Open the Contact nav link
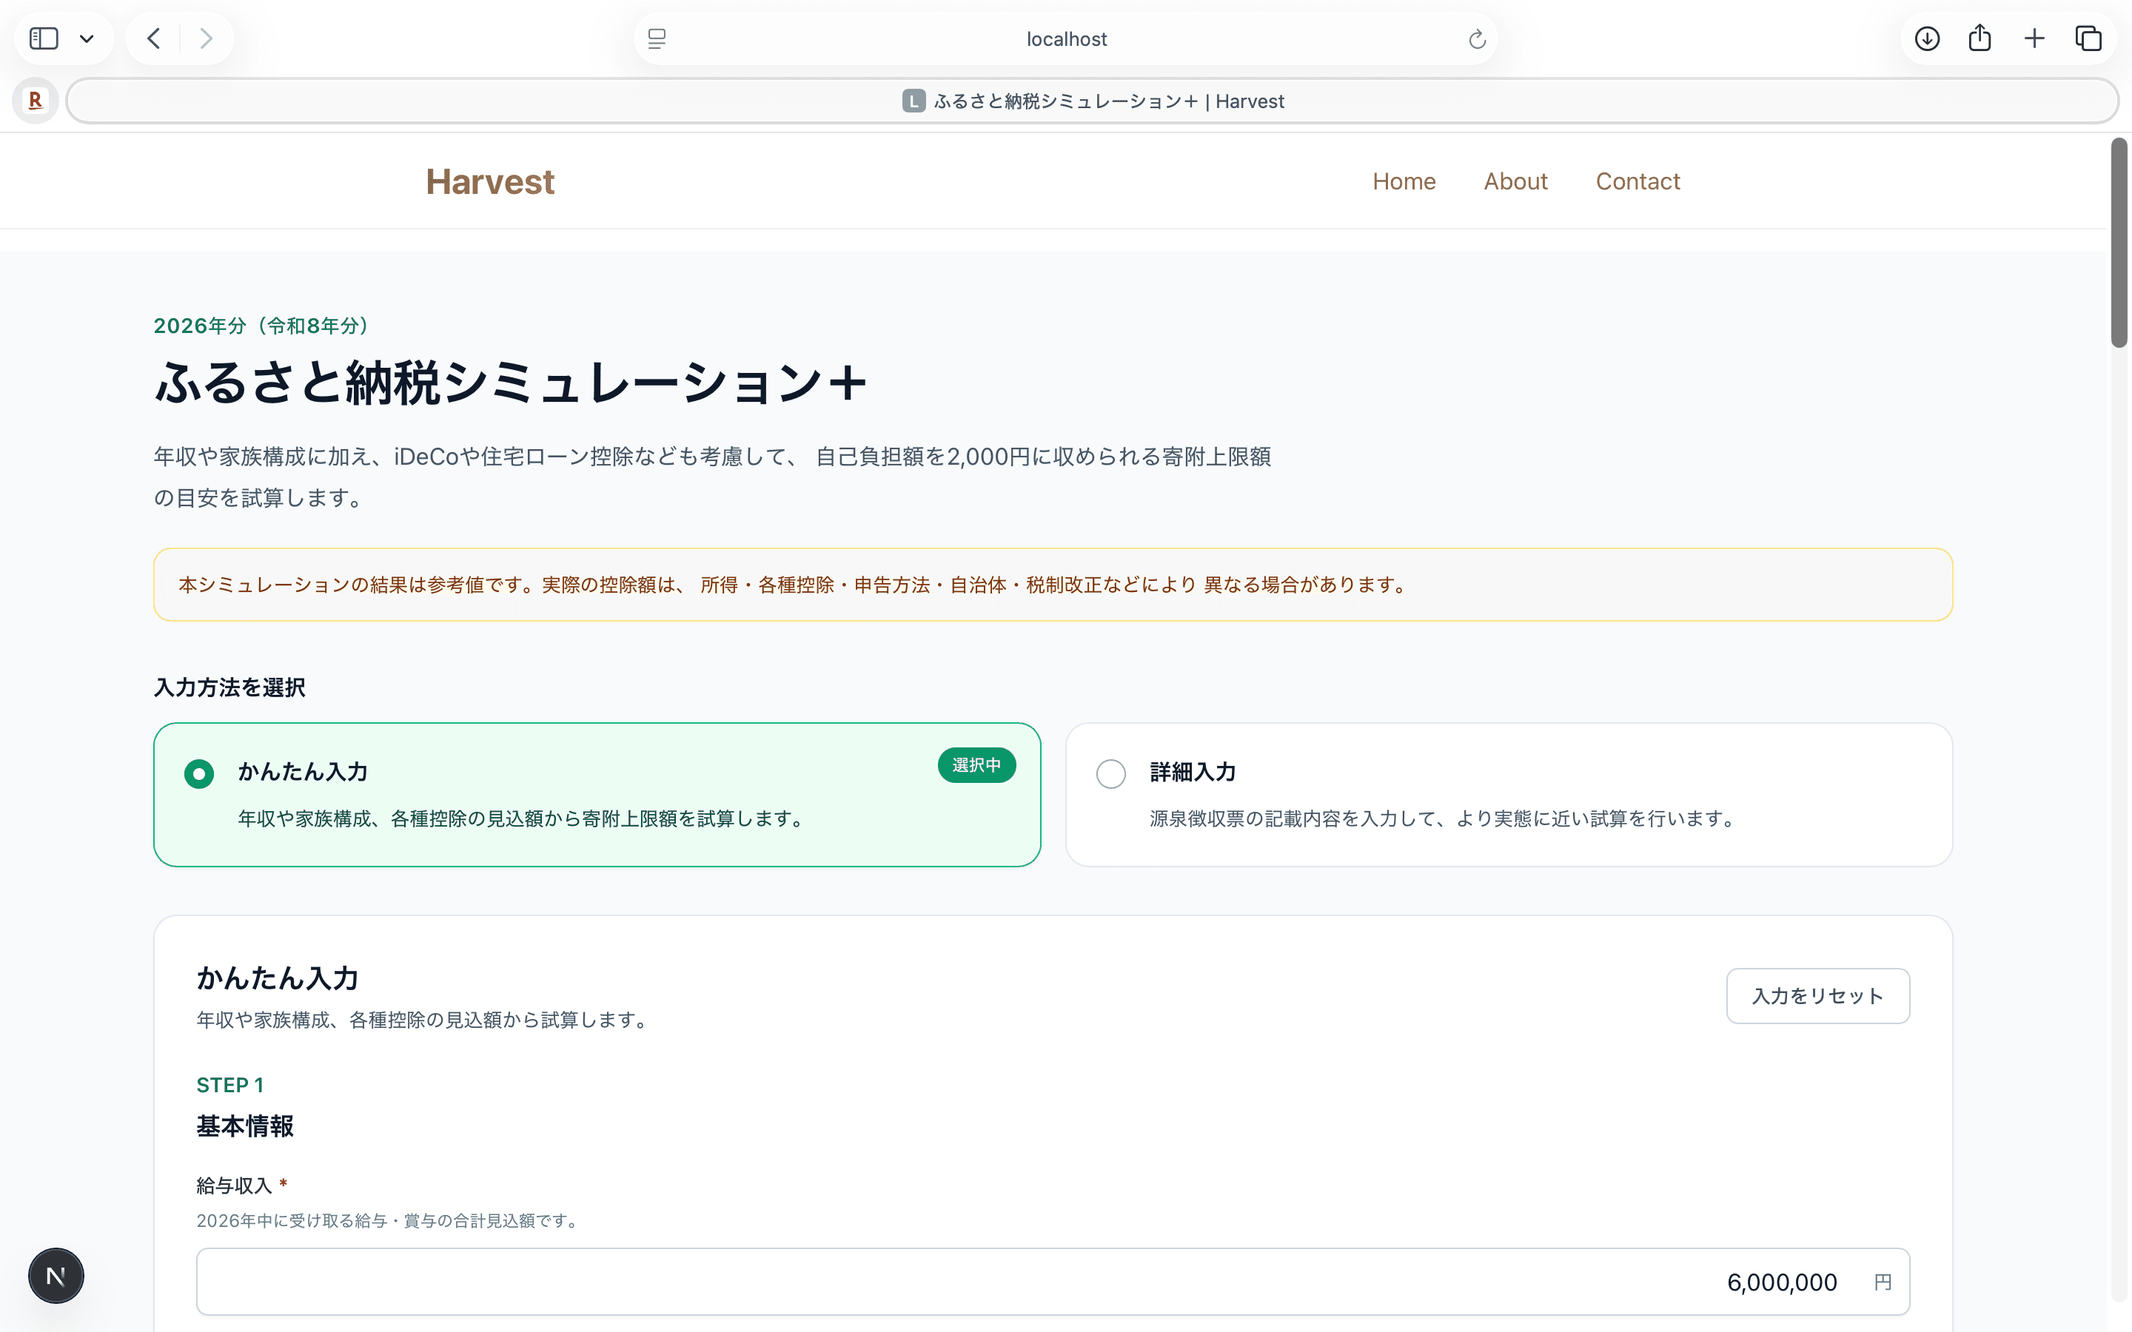Image resolution: width=2132 pixels, height=1332 pixels. point(1637,181)
